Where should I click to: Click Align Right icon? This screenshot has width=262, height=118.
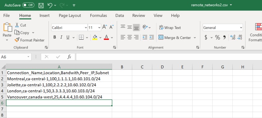coord(137,37)
